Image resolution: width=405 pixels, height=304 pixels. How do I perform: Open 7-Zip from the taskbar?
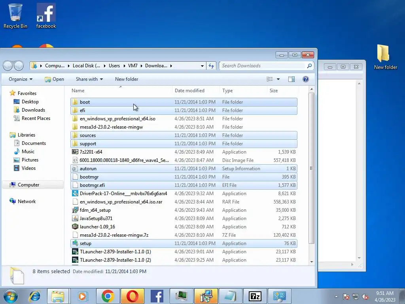pos(255,296)
